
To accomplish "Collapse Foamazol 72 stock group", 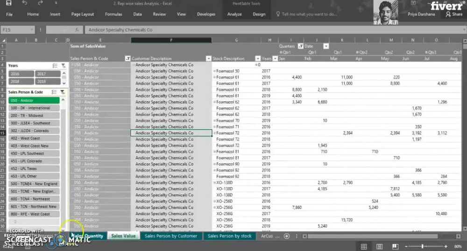I will [214, 133].
